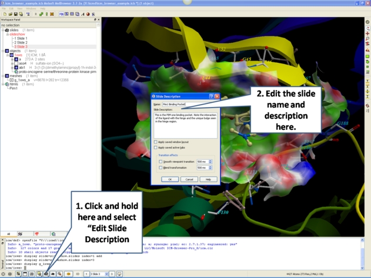The height and width of the screenshot is (278, 371).
Task: Click the PDB search toolbar icon
Action: (61, 14)
